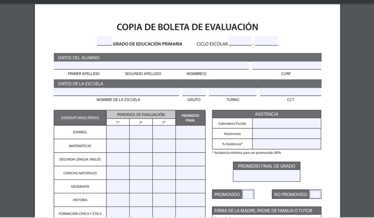Click MATEMÁTICAS second period grade cell
This screenshot has width=374, height=218.
point(141,145)
